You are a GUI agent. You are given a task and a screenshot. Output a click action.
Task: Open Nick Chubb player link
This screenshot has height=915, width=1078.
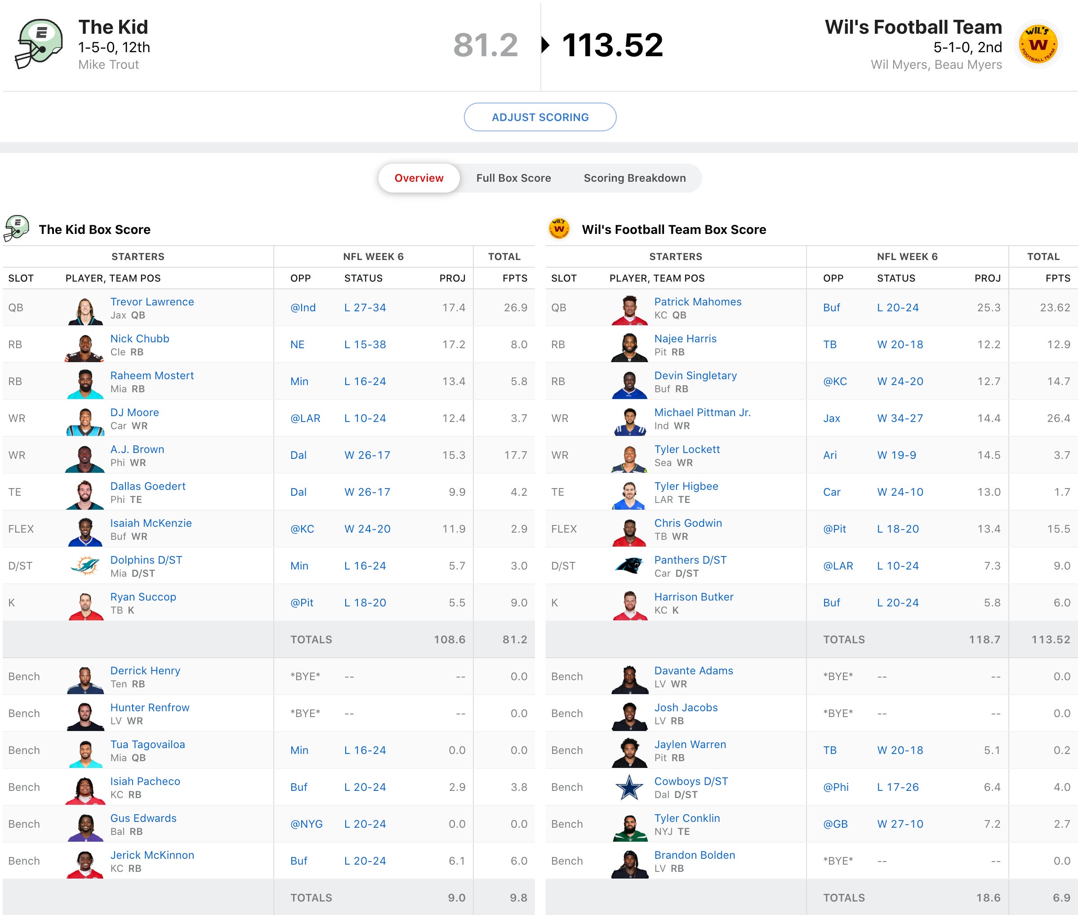[139, 339]
